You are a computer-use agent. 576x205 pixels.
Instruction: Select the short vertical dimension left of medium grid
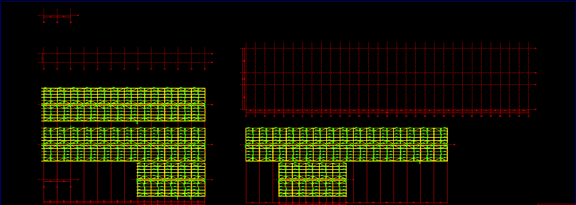(42, 58)
